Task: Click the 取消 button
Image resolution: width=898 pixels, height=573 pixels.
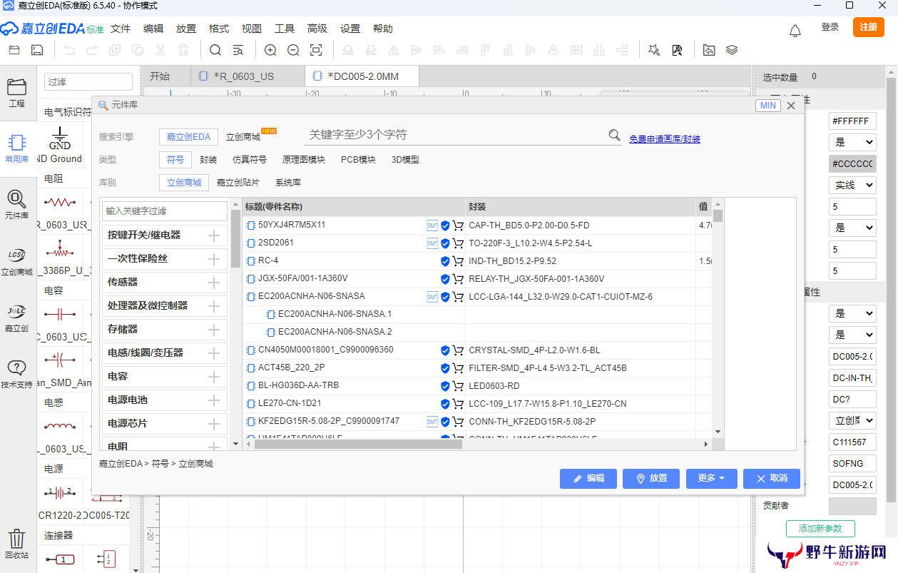Action: tap(772, 478)
